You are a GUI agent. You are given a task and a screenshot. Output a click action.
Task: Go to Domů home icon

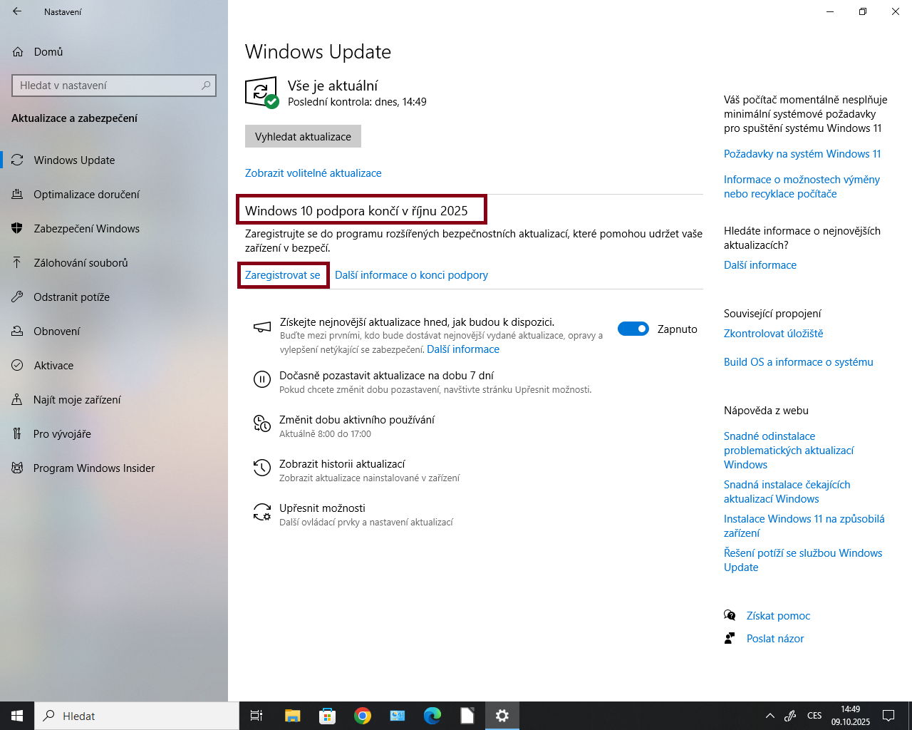(18, 52)
